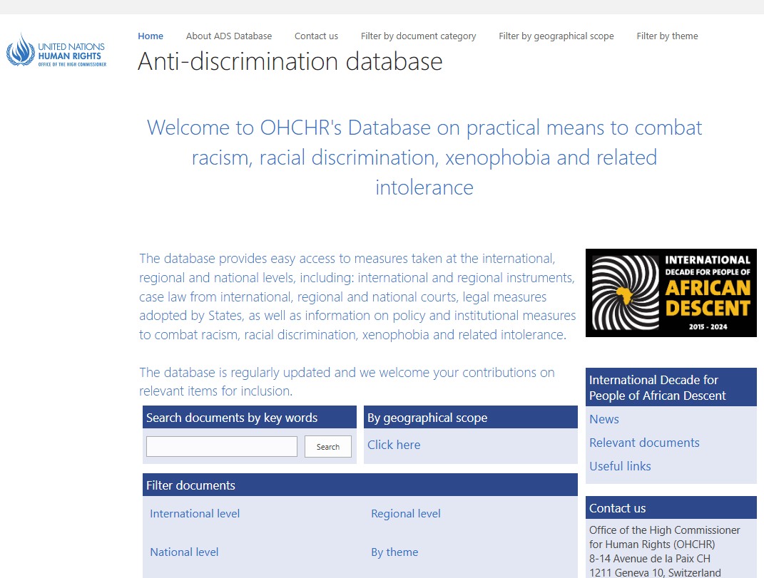Viewport: 764px width, 578px height.
Task: Follow the Click here geographical link
Action: click(x=394, y=445)
